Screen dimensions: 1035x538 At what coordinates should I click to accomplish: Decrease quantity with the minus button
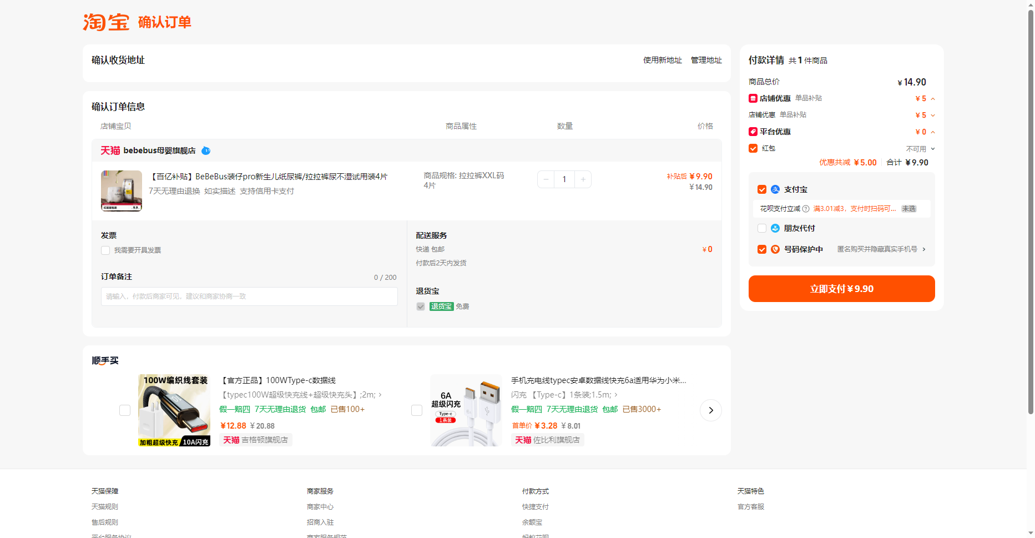(546, 179)
